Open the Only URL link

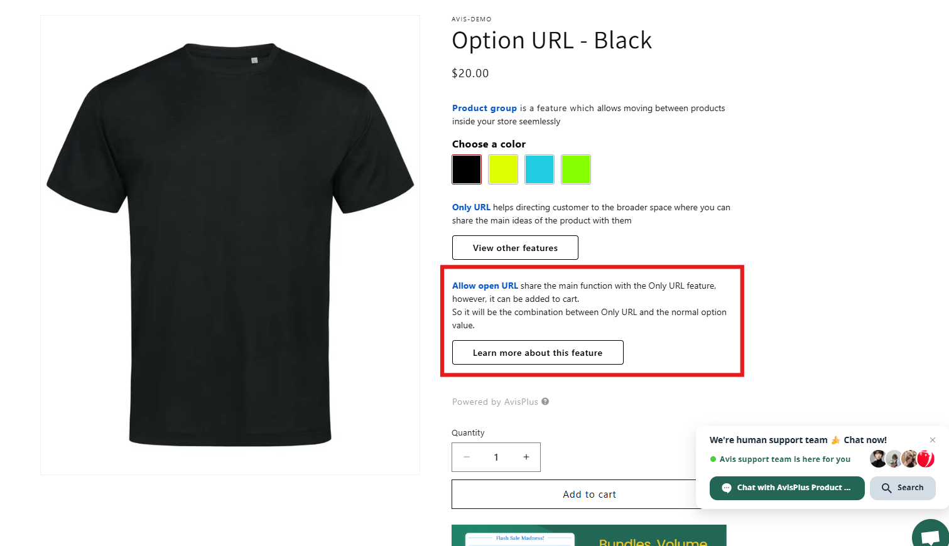click(x=471, y=207)
